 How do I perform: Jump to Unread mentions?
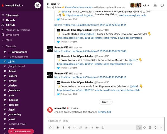pos(21,131)
